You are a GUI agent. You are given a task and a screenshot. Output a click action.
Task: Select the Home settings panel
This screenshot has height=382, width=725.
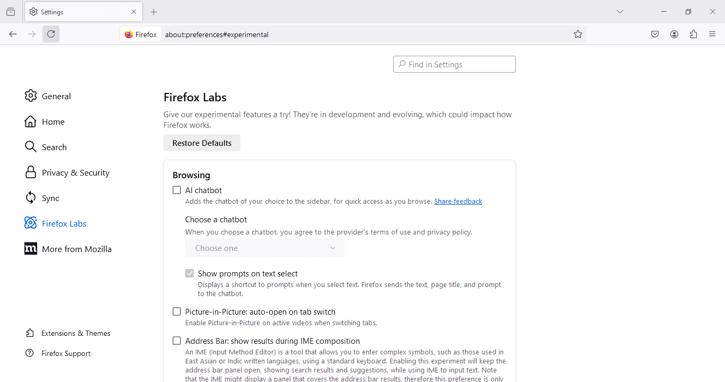(x=53, y=121)
